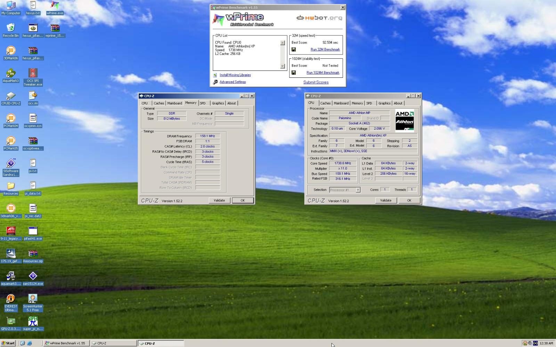
Task: Launch PCMark05 shortcut
Action: [x=11, y=143]
